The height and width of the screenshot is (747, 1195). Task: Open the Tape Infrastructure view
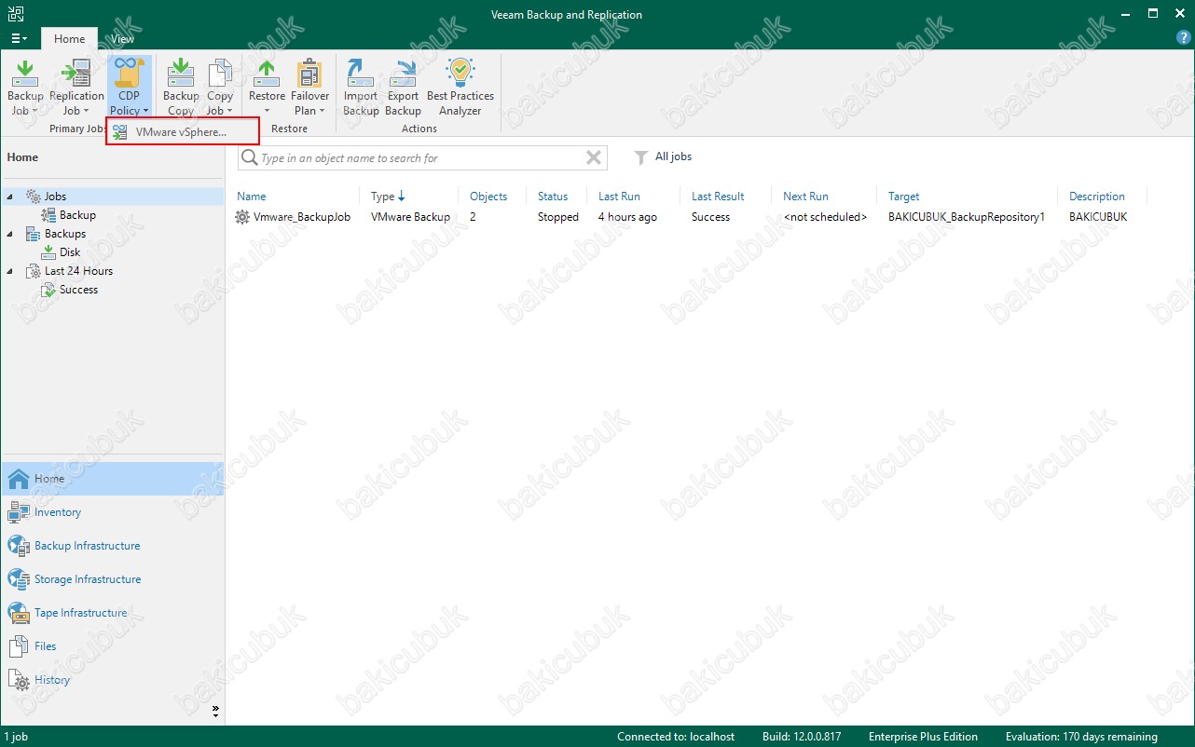pos(112,613)
